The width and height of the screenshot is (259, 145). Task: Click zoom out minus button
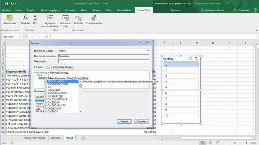[223, 143]
